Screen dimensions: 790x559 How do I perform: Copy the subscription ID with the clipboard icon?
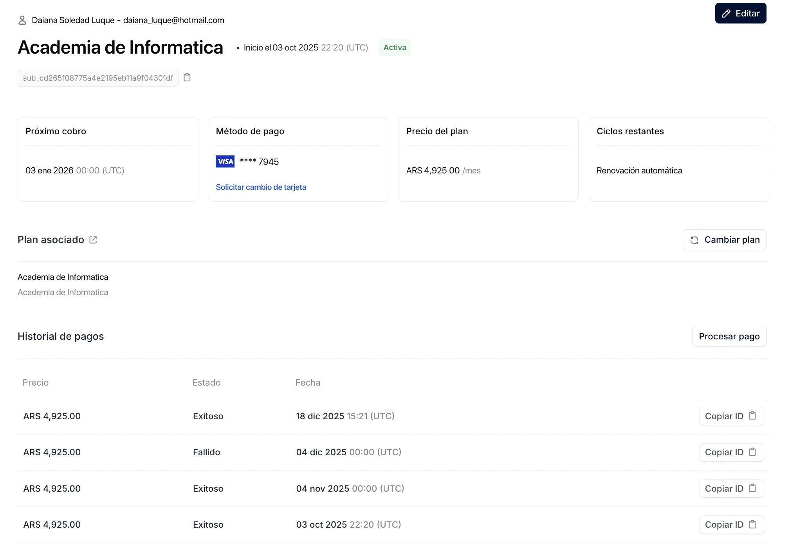[187, 78]
